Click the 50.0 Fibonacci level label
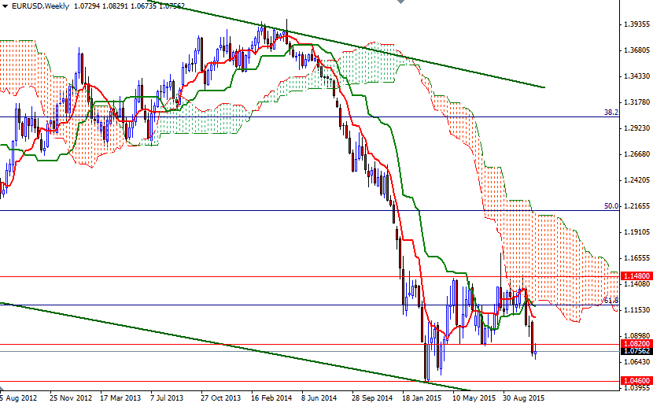This screenshot has width=653, height=403. pos(611,206)
